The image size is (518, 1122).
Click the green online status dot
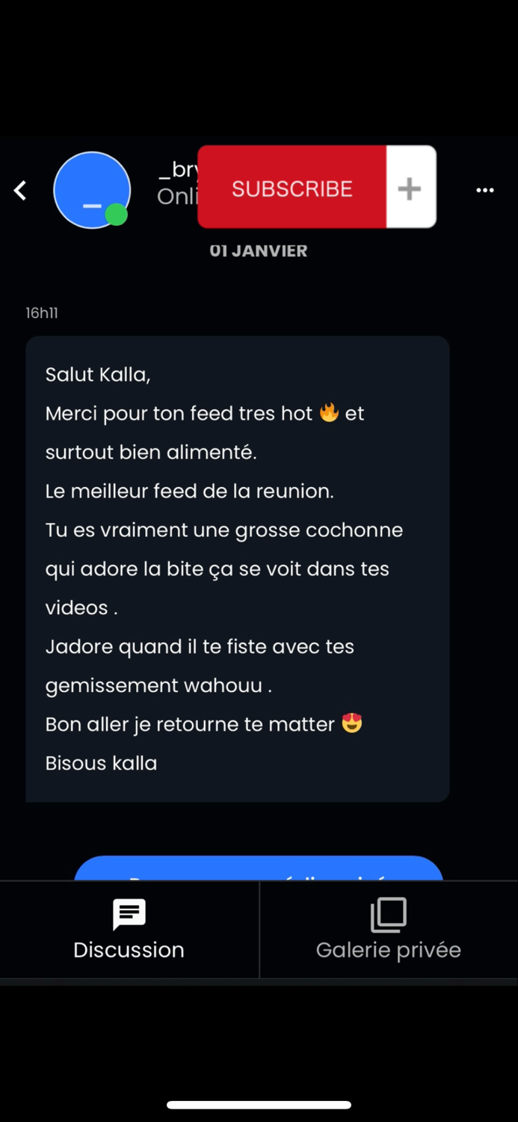tap(116, 215)
